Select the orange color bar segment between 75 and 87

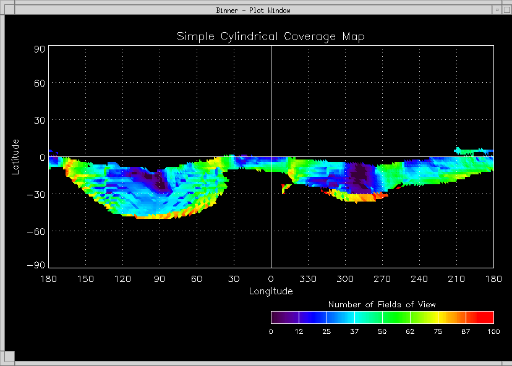452,318
